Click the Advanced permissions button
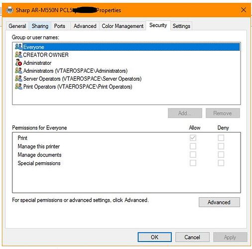The image size is (252, 249). (x=219, y=202)
